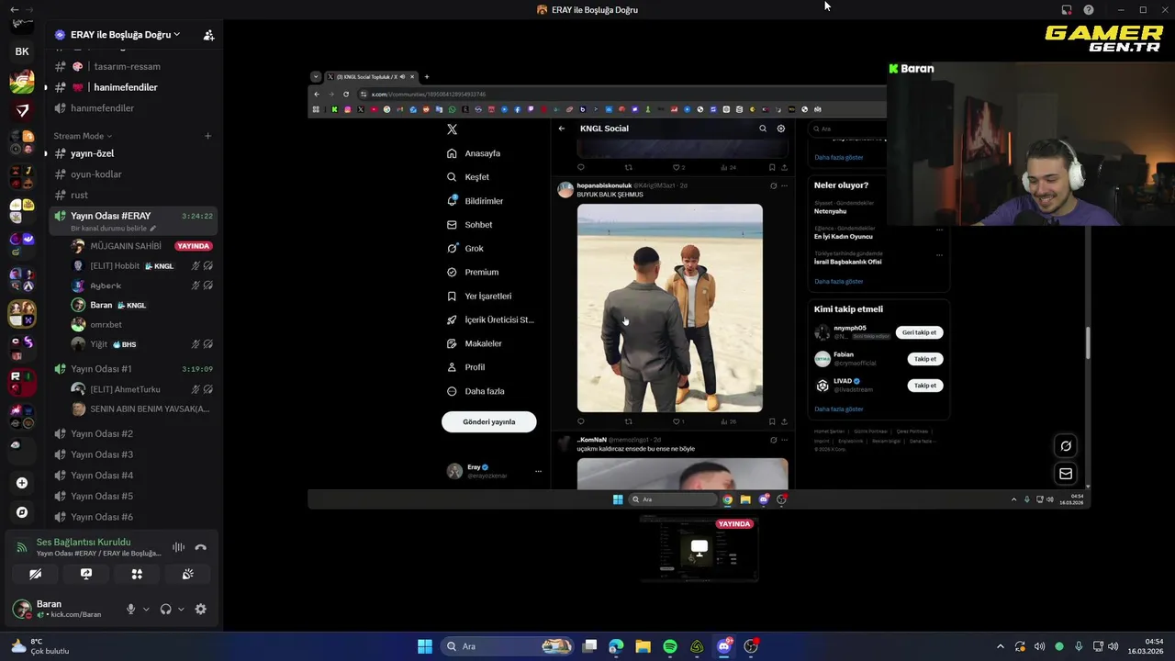
Task: Toggle screen share in the voice panel
Action: click(x=86, y=574)
